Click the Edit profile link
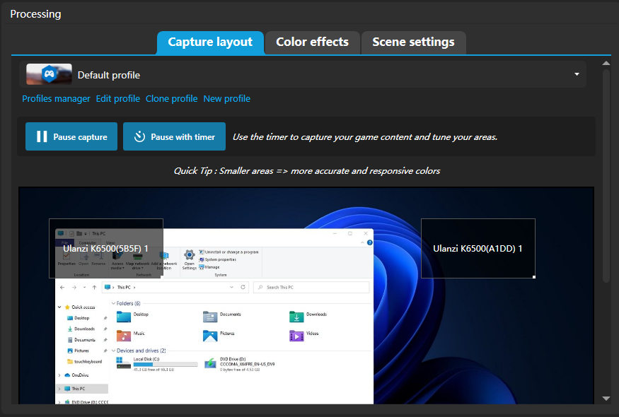The width and height of the screenshot is (619, 417). pyautogui.click(x=118, y=99)
